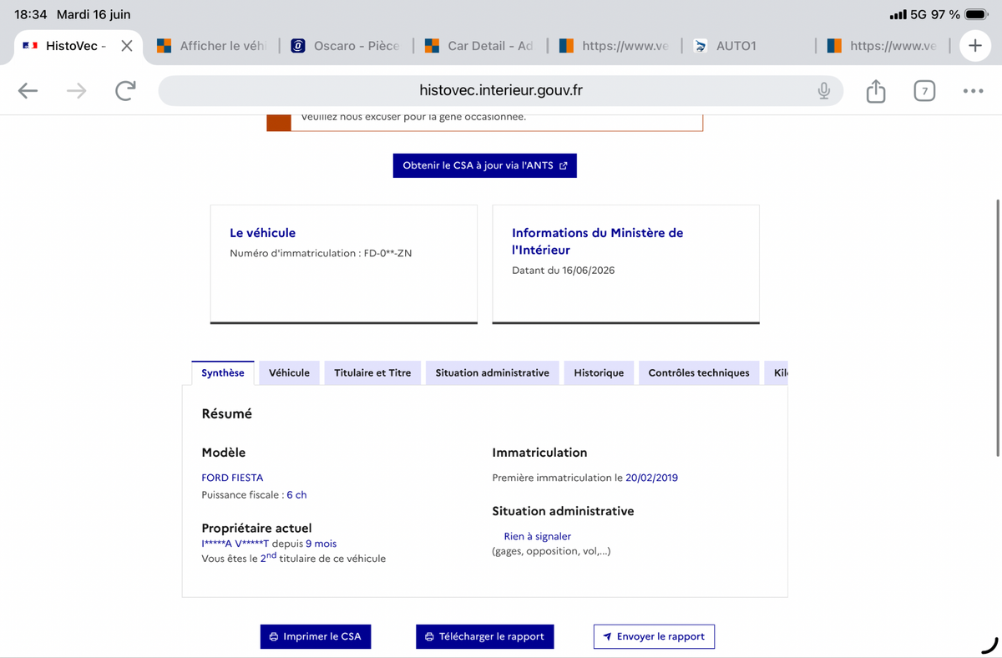1002x658 pixels.
Task: Select the Historique tab
Action: (599, 372)
